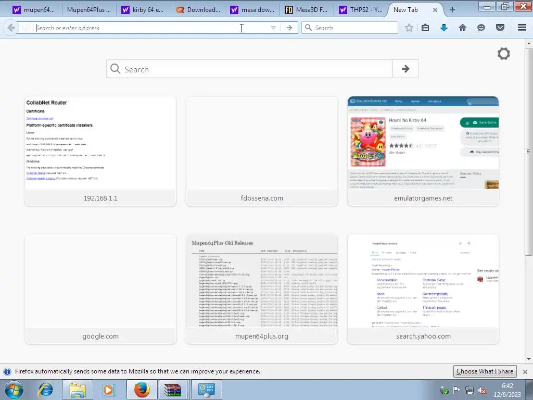The image size is (533, 400).
Task: Switch to the kirby 64 tab
Action: (x=143, y=10)
